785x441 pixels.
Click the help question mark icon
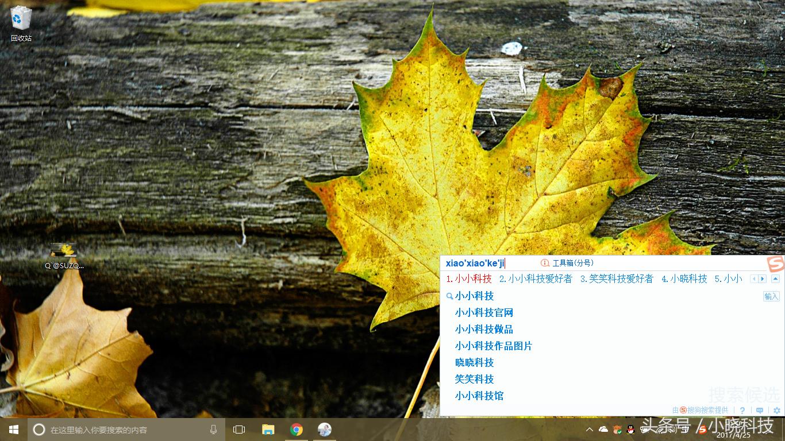pyautogui.click(x=742, y=411)
